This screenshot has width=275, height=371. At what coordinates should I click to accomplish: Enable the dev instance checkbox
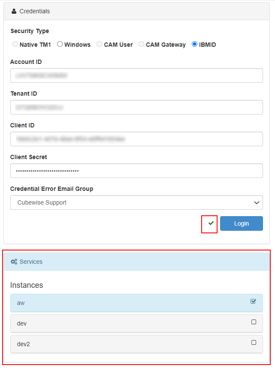click(254, 322)
